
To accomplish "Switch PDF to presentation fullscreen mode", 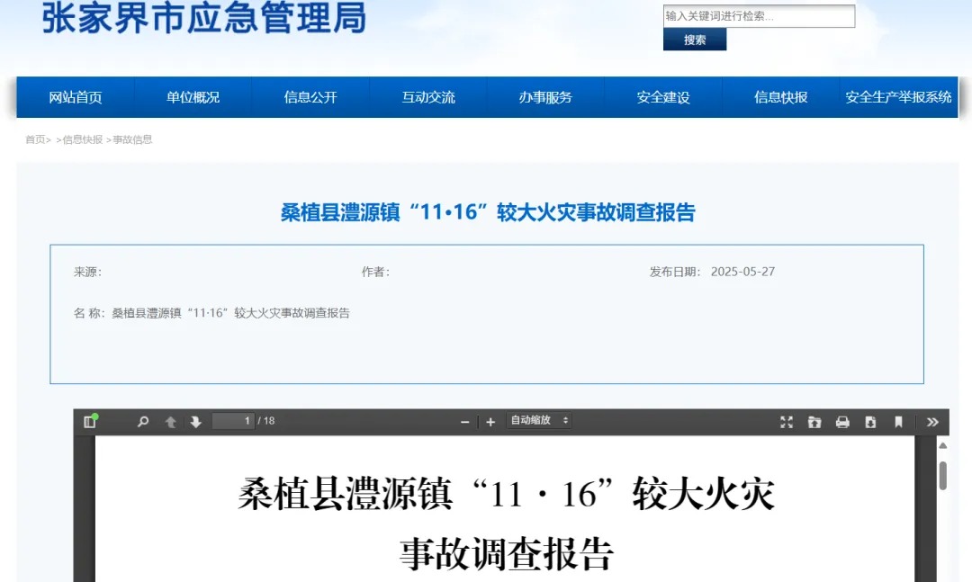I will [x=787, y=422].
